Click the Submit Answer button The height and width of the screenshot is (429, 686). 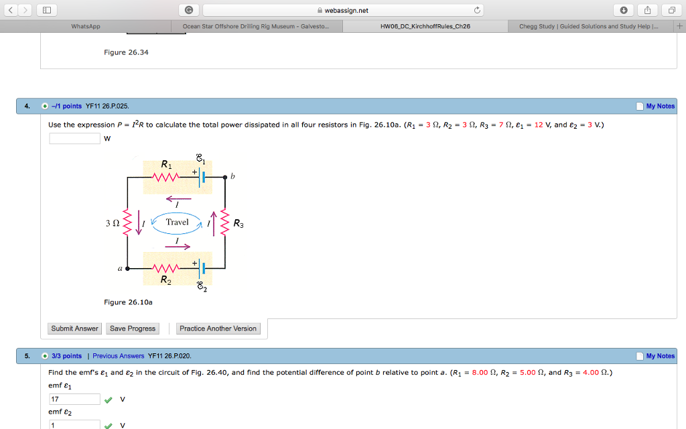(x=74, y=328)
